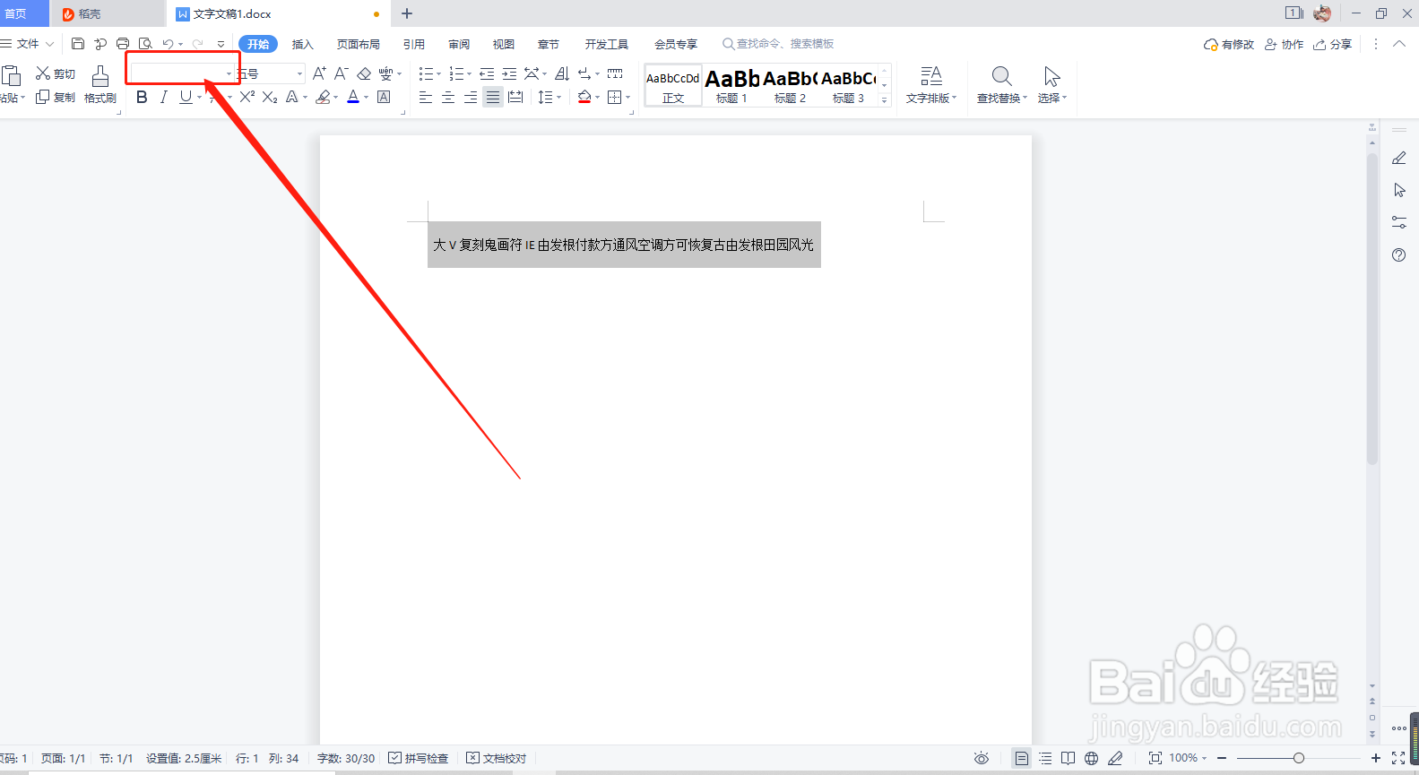Select the Format Painter (格式刷) tool

(x=100, y=85)
